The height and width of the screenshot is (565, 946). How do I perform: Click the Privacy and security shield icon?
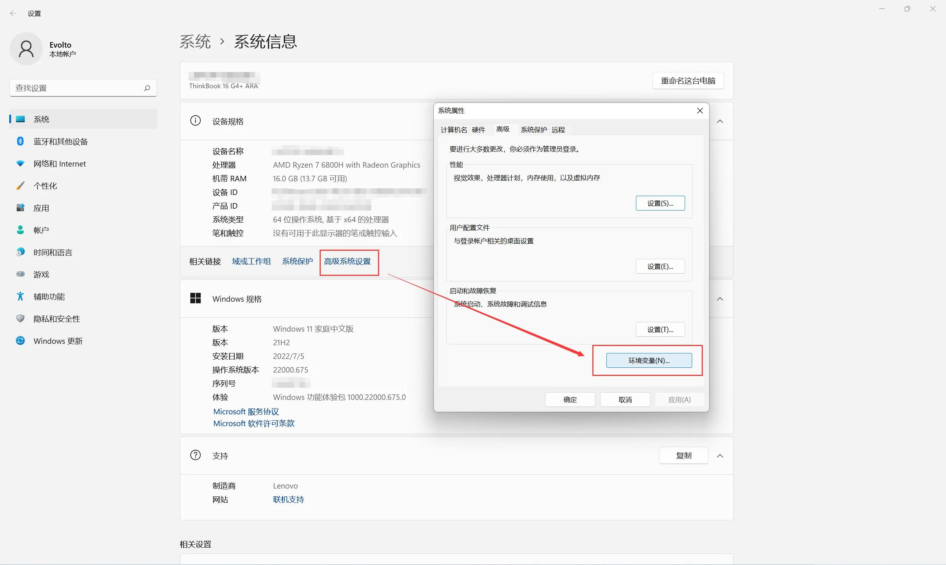click(x=21, y=318)
